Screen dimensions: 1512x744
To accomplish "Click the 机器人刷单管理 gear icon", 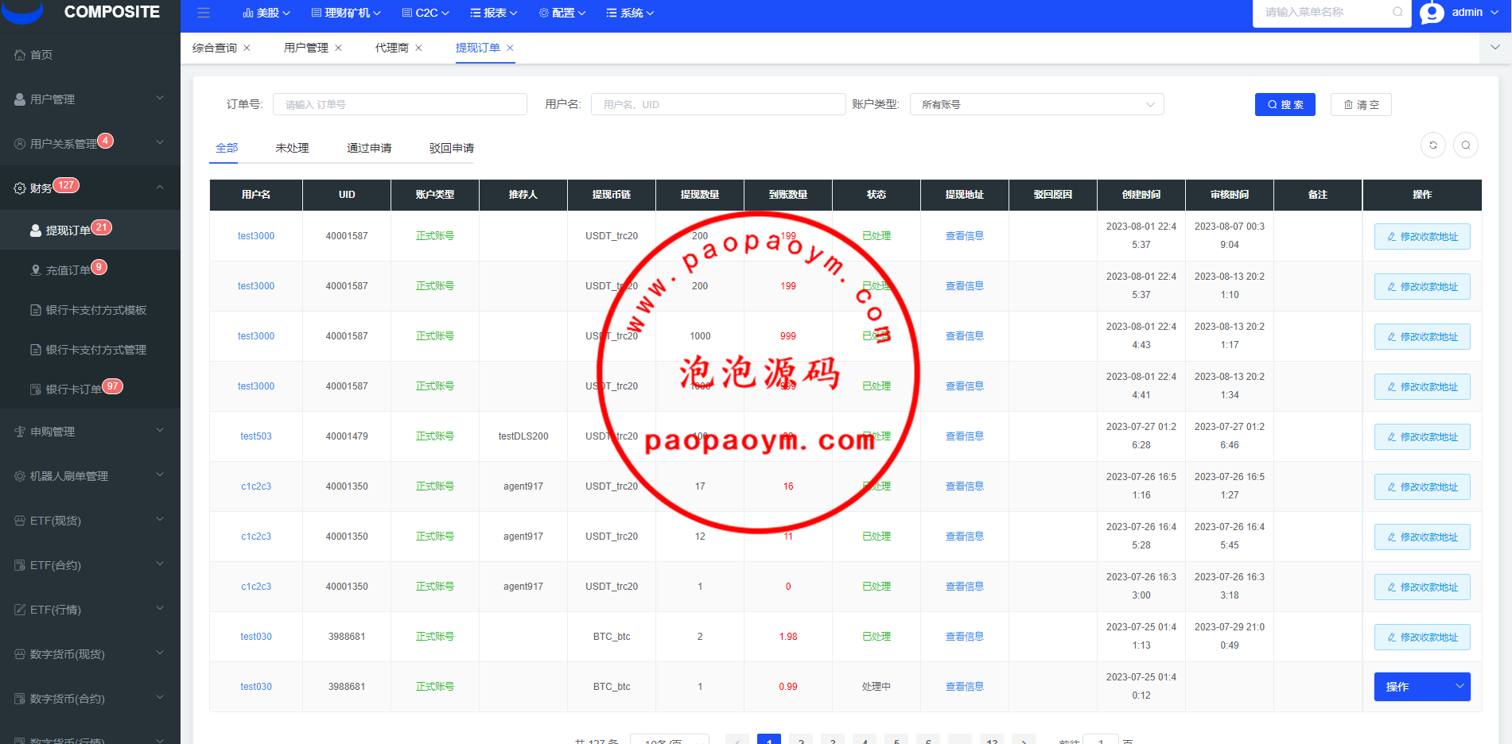I will 20,476.
